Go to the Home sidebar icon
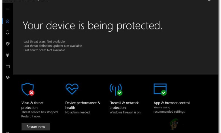221x133 pixels. pyautogui.click(x=8, y=21)
